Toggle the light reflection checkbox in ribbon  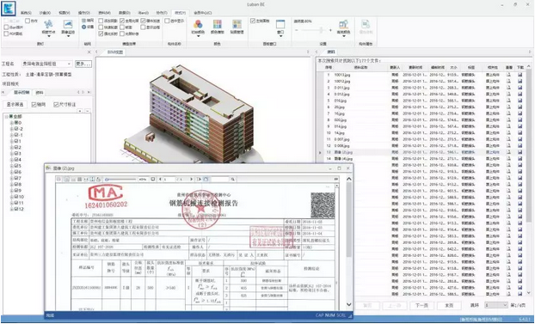pos(101,34)
